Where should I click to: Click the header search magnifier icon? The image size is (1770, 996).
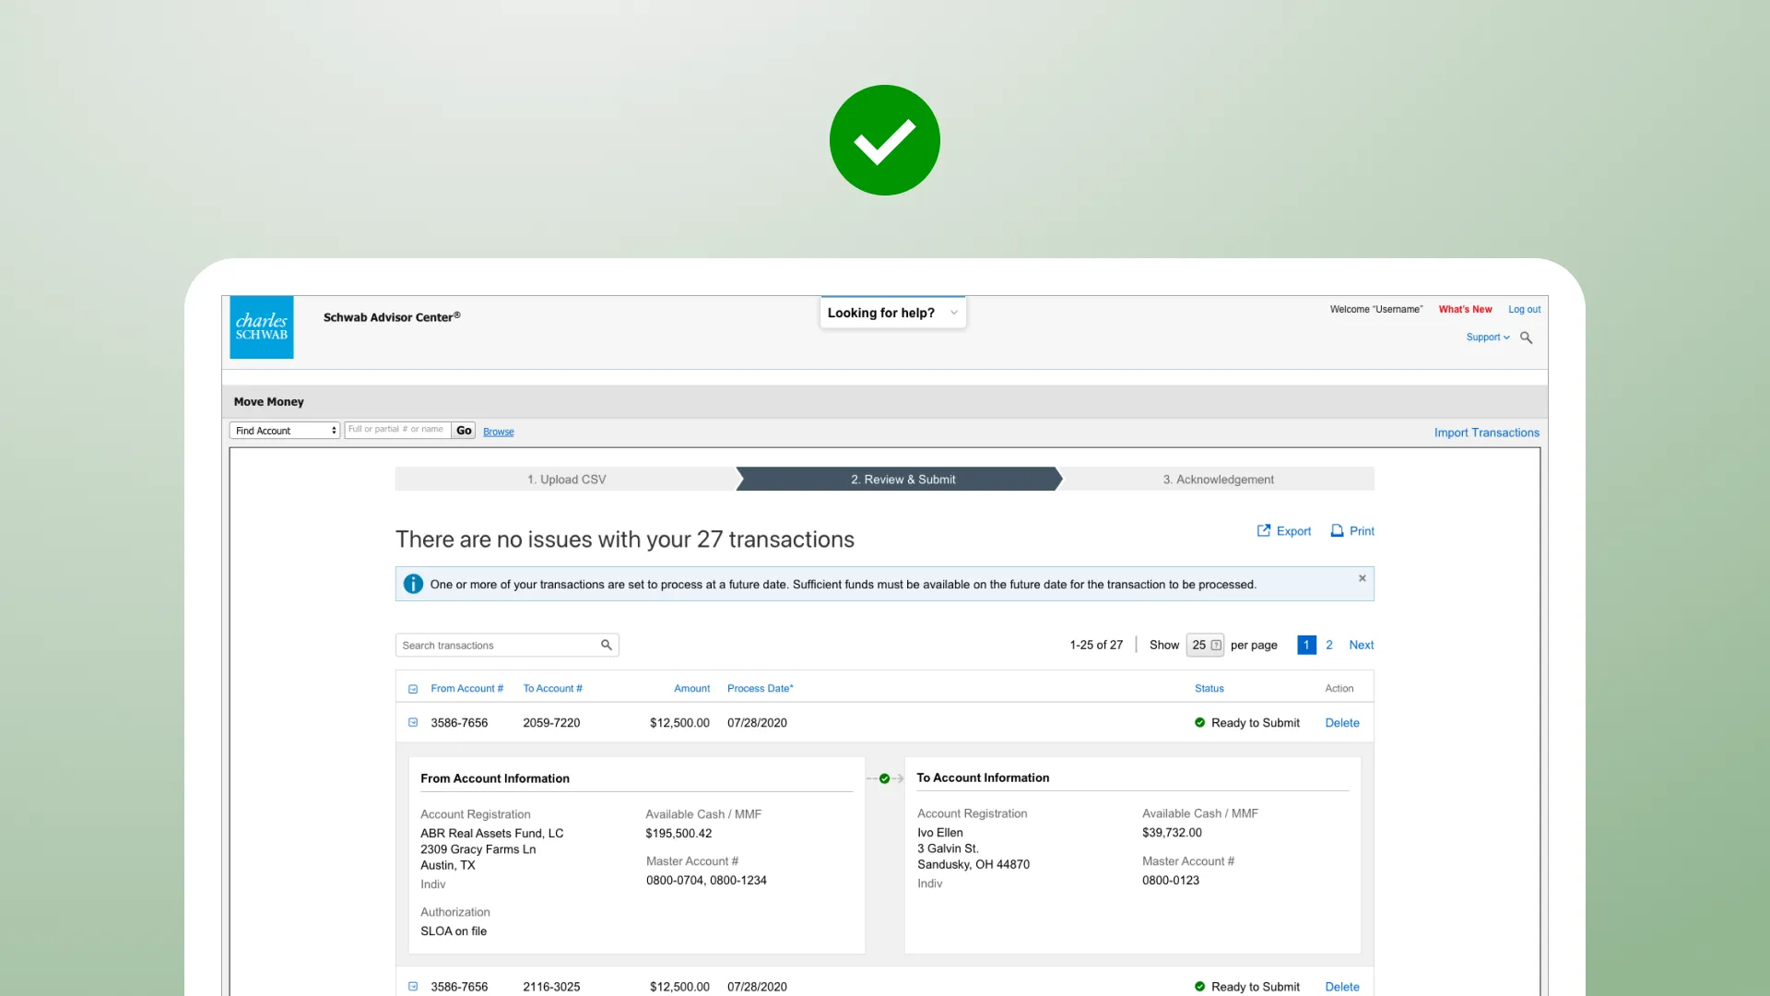coord(1526,338)
